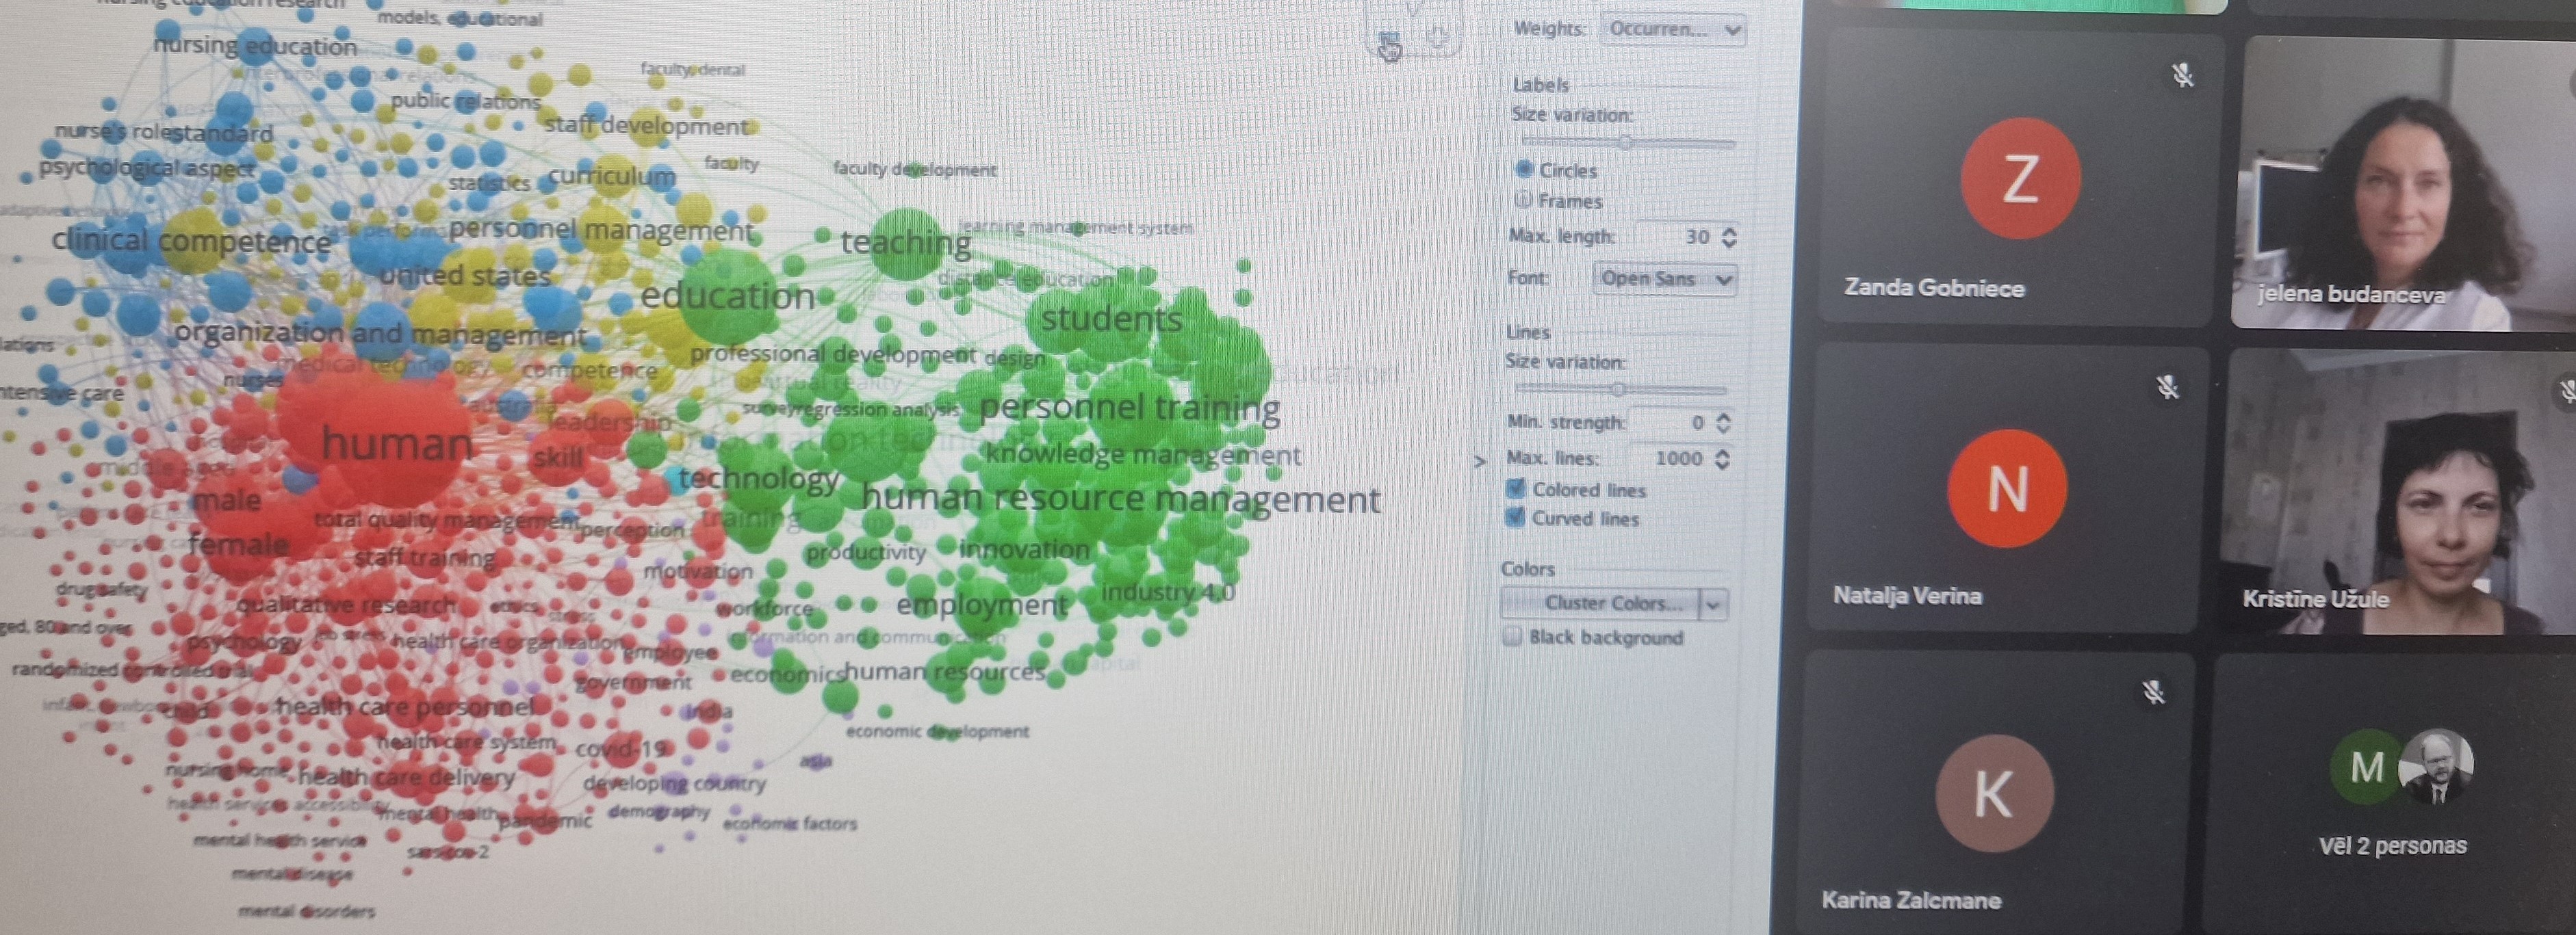Click Karina Zalcmane's muted microphone icon
2576x935 pixels.
[2154, 692]
